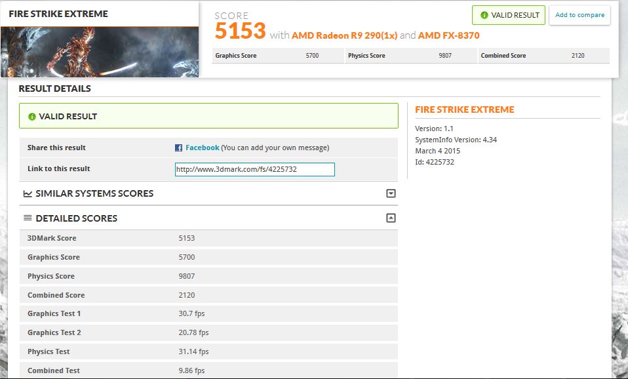Click the SIMILAR SYSTEMS SCORES heading
Viewport: 628px width, 379px height.
pyautogui.click(x=94, y=193)
